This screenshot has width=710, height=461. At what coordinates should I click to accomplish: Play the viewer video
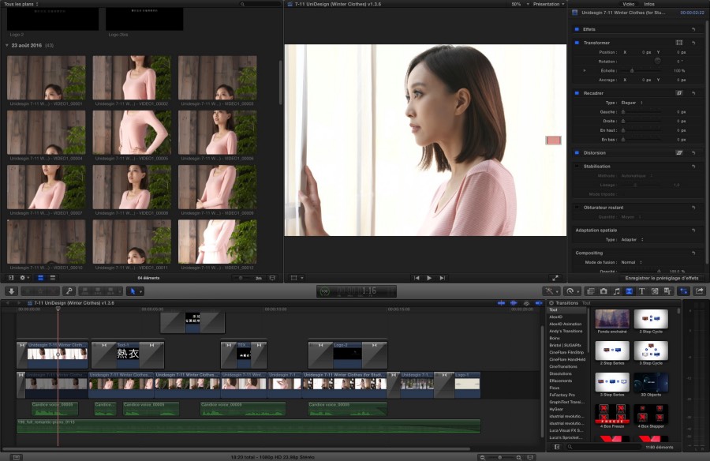tap(429, 278)
